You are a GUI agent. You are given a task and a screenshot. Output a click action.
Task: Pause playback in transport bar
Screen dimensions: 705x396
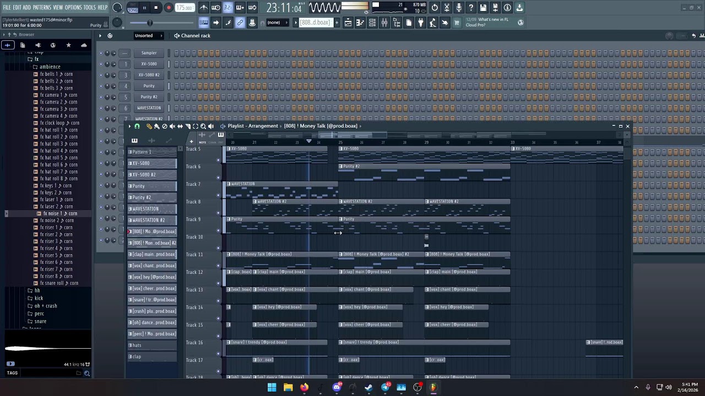[x=144, y=8]
